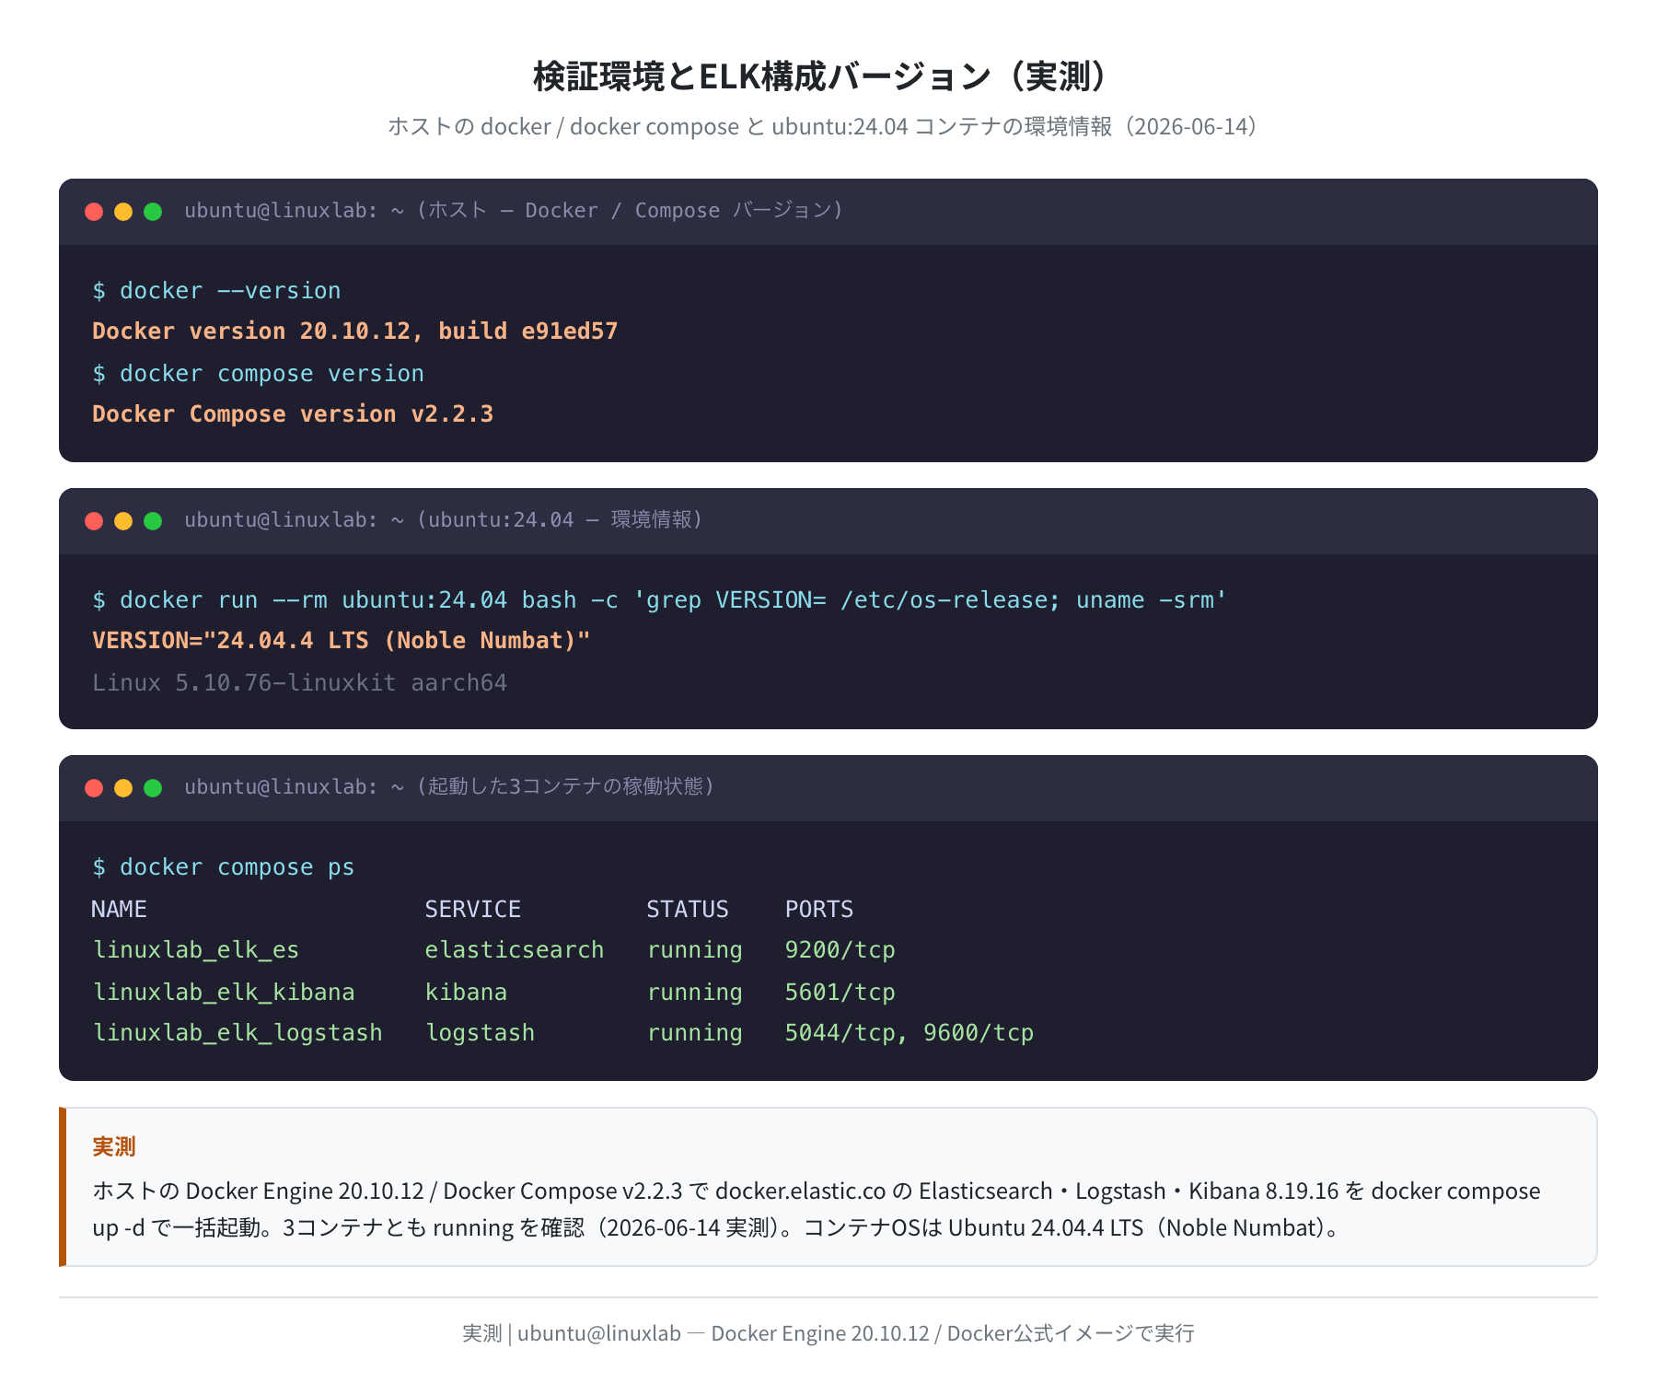This screenshot has height=1383, width=1657.
Task: Click the SERVICE column header
Action: tap(472, 910)
